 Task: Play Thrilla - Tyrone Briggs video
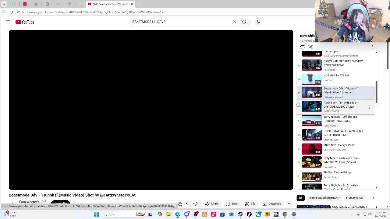[336, 176]
